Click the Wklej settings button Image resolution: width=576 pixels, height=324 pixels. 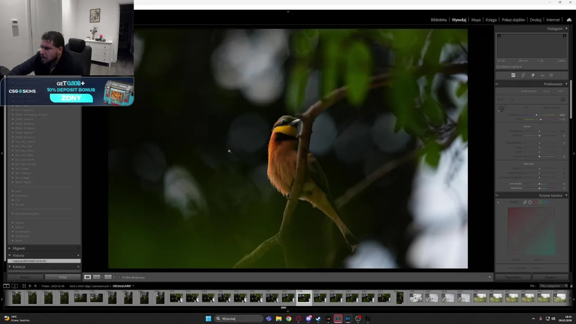tap(63, 277)
